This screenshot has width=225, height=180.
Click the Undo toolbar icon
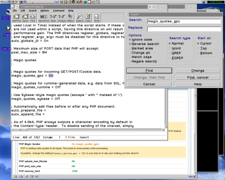click(88, 18)
